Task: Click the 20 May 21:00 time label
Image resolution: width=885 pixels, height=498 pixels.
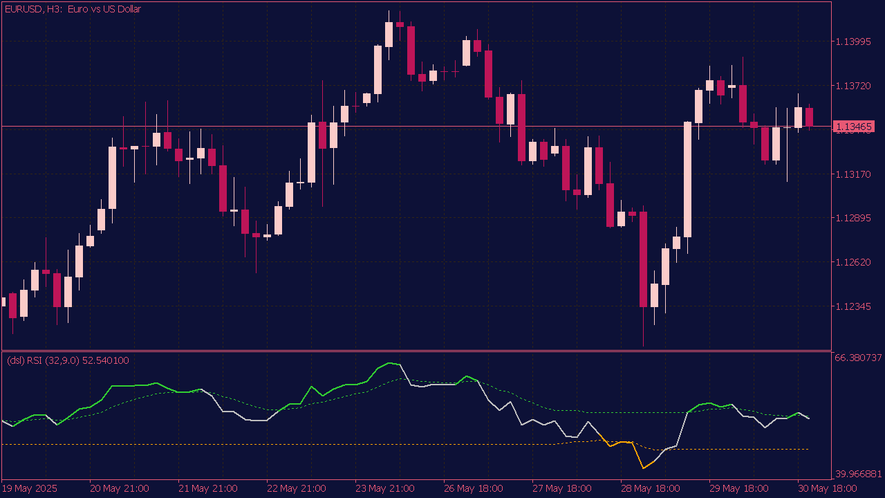Action: (119, 488)
